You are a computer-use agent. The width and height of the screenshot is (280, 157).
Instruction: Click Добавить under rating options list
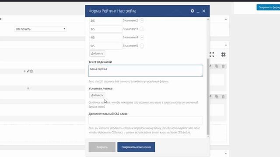coord(97,53)
